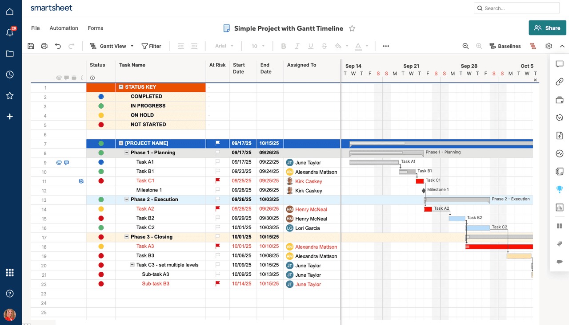Open the Update Requests panel
Image resolution: width=569 pixels, height=325 pixels.
pyautogui.click(x=559, y=117)
